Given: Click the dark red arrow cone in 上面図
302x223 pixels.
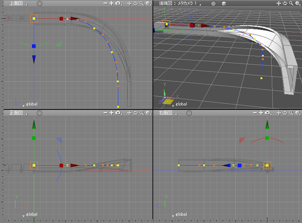Looking at the screenshot, I should click(74, 19).
